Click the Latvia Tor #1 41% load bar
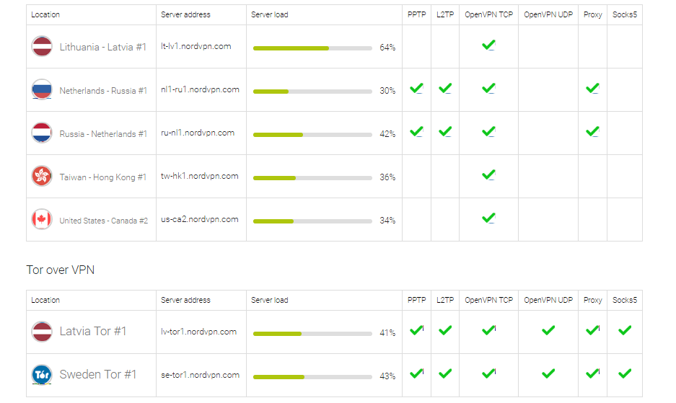 tap(312, 334)
